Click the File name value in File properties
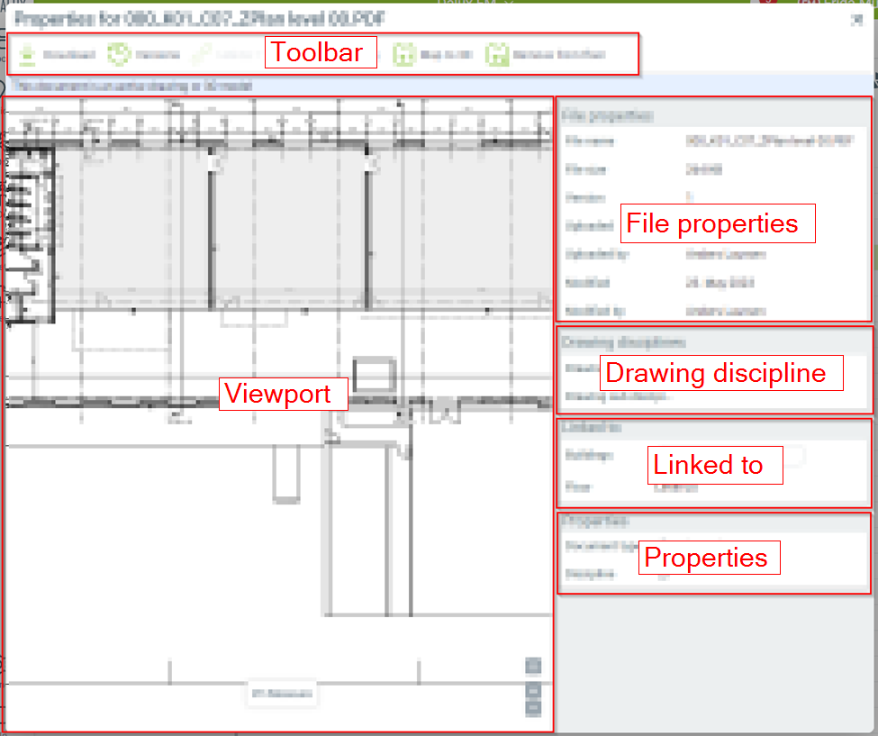This screenshot has height=736, width=878. pyautogui.click(x=768, y=141)
